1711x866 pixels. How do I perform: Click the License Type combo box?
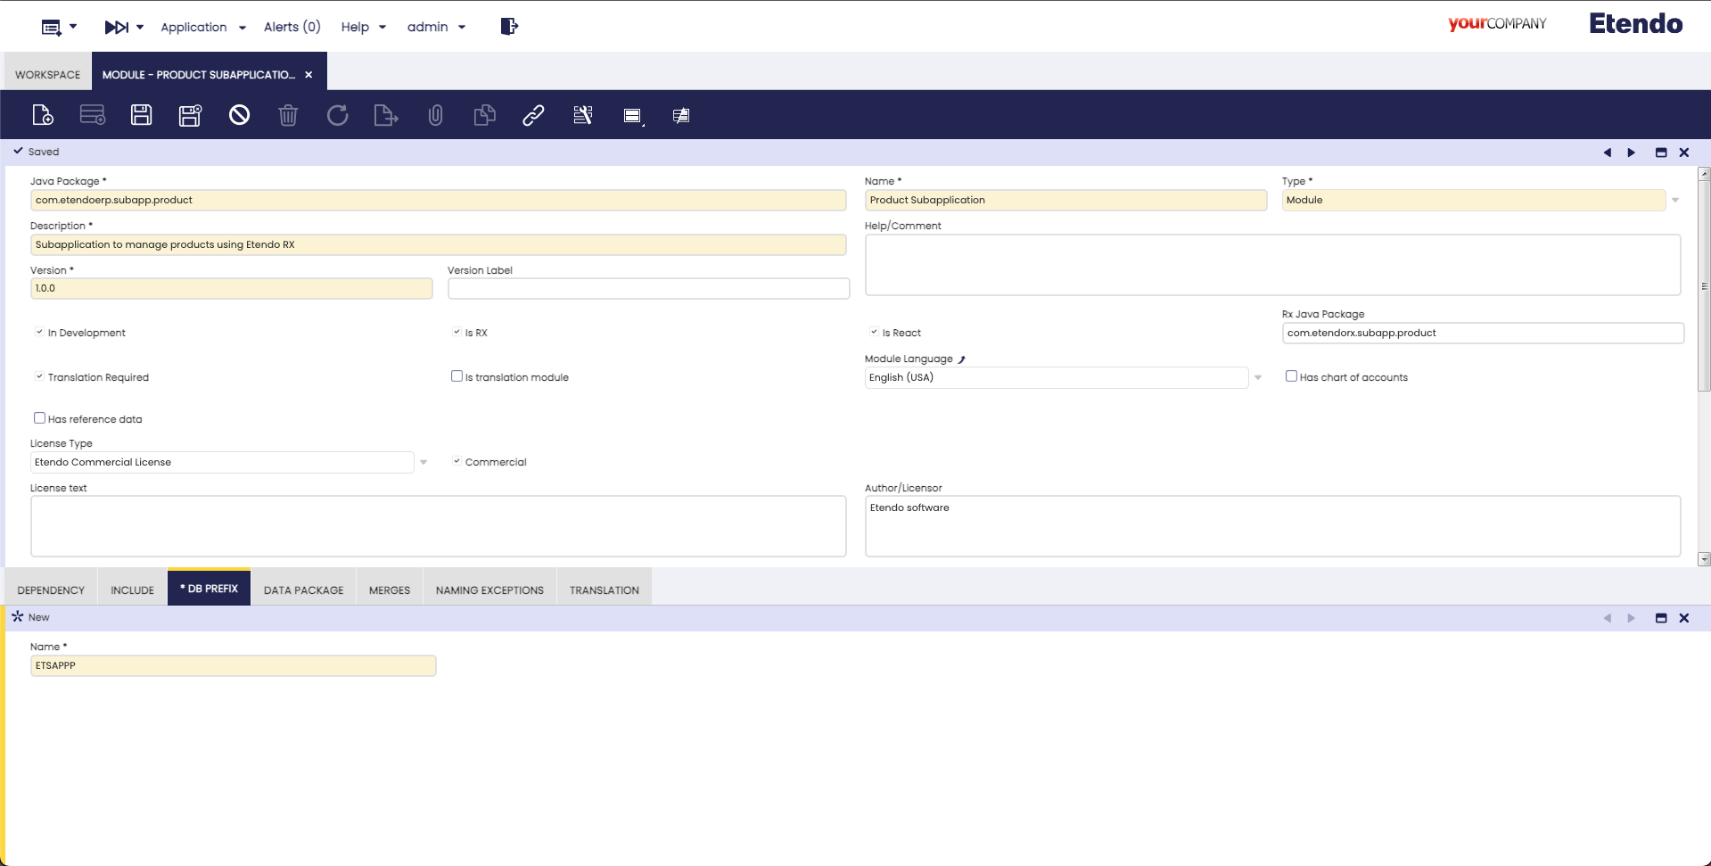(222, 463)
